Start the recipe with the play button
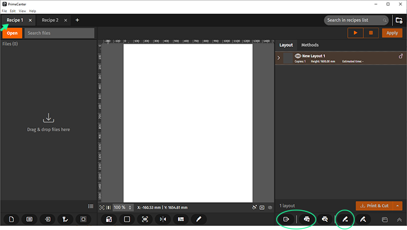Screen dimensions: 407x230 [x=355, y=33]
